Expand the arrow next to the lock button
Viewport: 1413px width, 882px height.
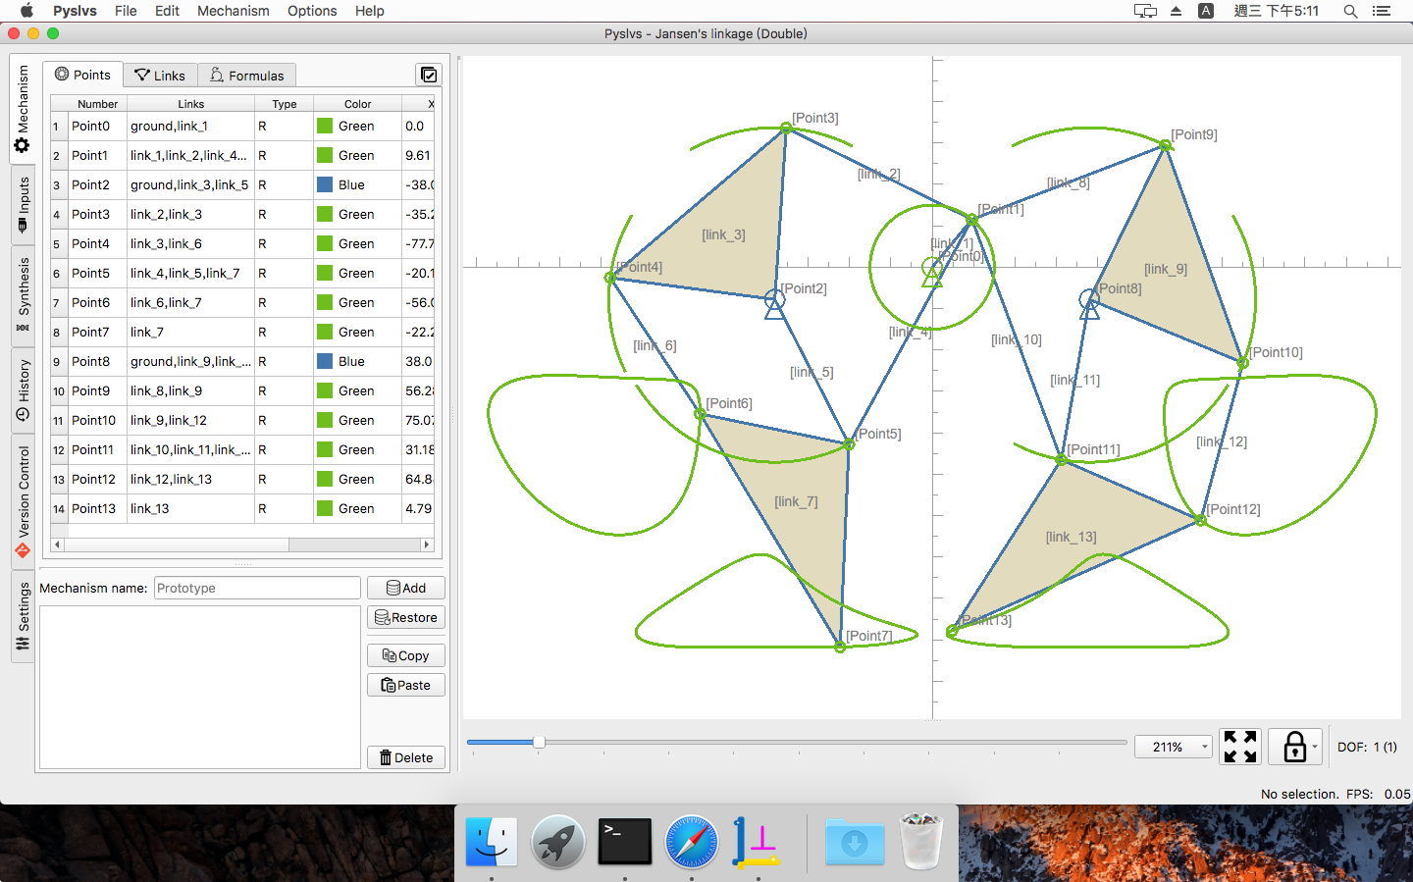[x=1315, y=747]
